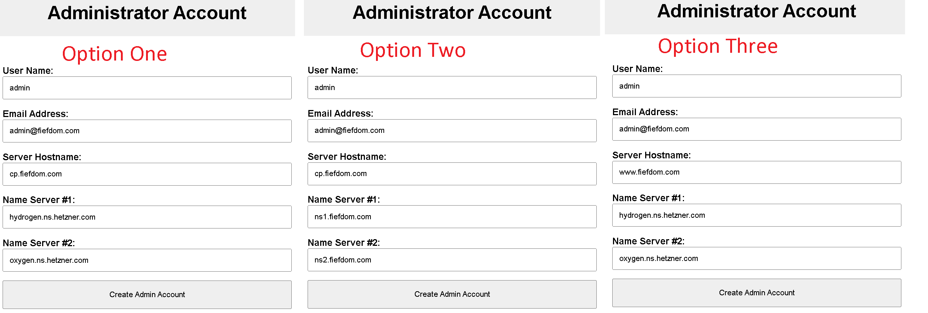Focus the User Name field in Option One
Viewport: 928px width, 313px height.
[147, 88]
